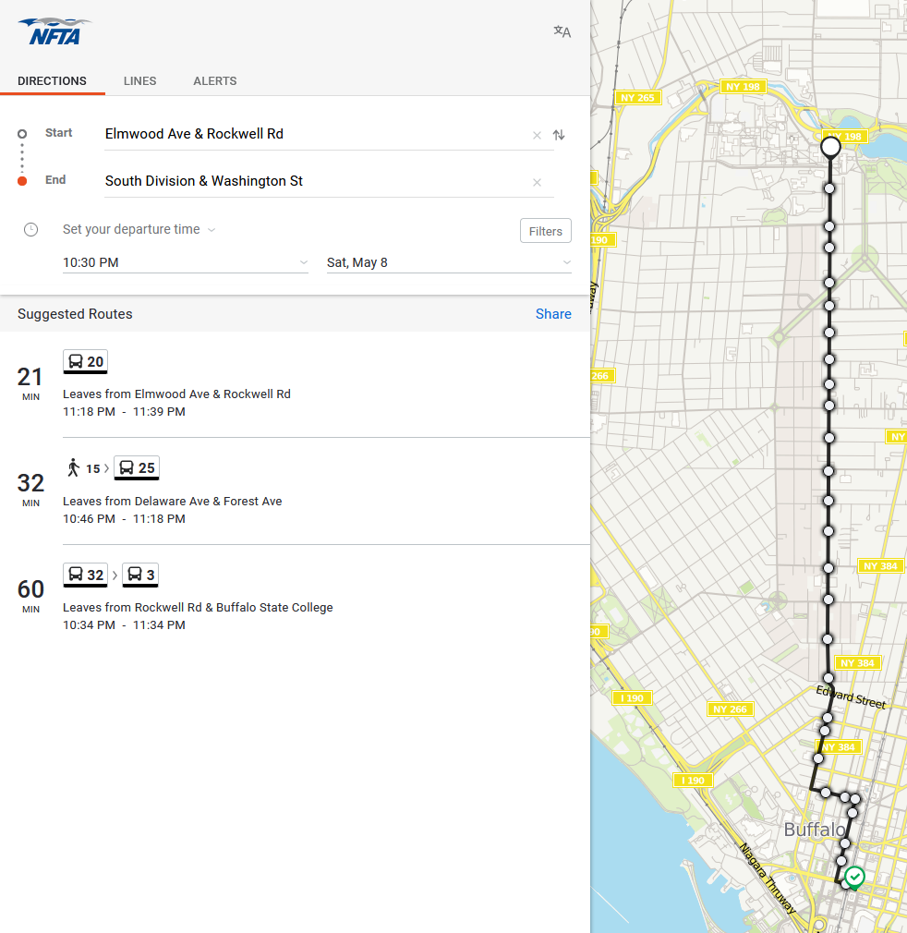Image resolution: width=907 pixels, height=933 pixels.
Task: Open the Filters button
Action: click(x=545, y=231)
